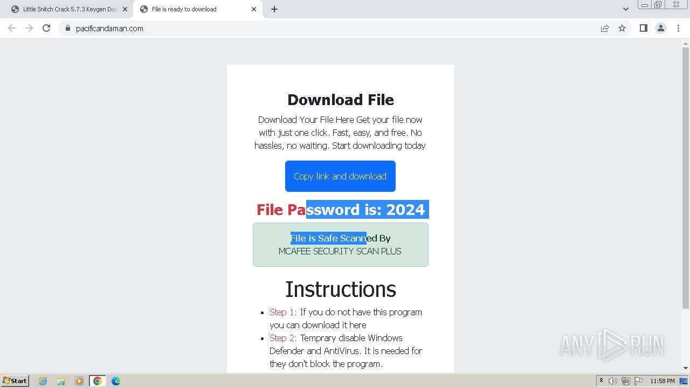Screen dimensions: 690x388
Task: Click the Step 2: label
Action: tap(283, 338)
